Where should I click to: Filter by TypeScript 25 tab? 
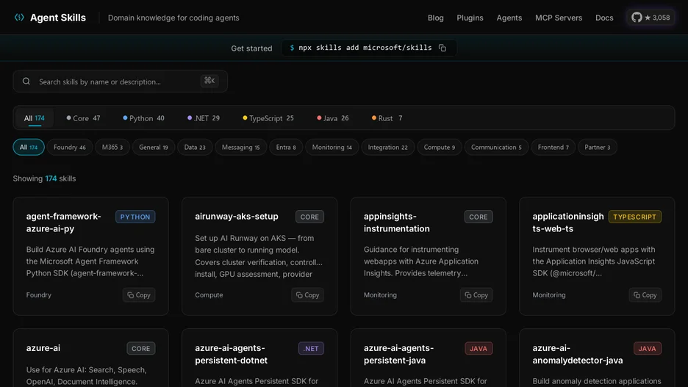pyautogui.click(x=268, y=118)
